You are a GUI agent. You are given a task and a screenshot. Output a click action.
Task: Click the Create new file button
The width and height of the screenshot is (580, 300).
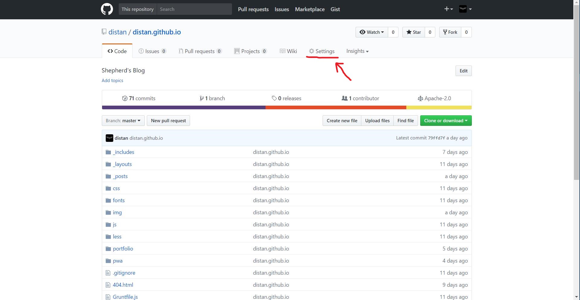[342, 121]
